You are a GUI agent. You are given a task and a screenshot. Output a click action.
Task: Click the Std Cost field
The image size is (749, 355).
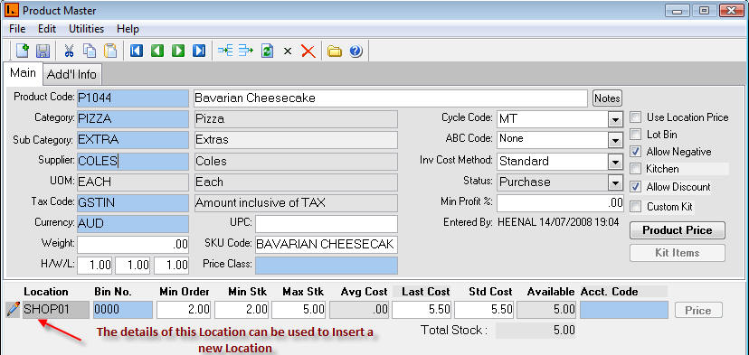(x=484, y=310)
